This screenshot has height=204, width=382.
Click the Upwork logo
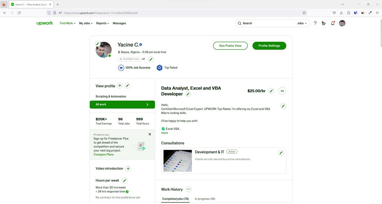click(x=44, y=23)
